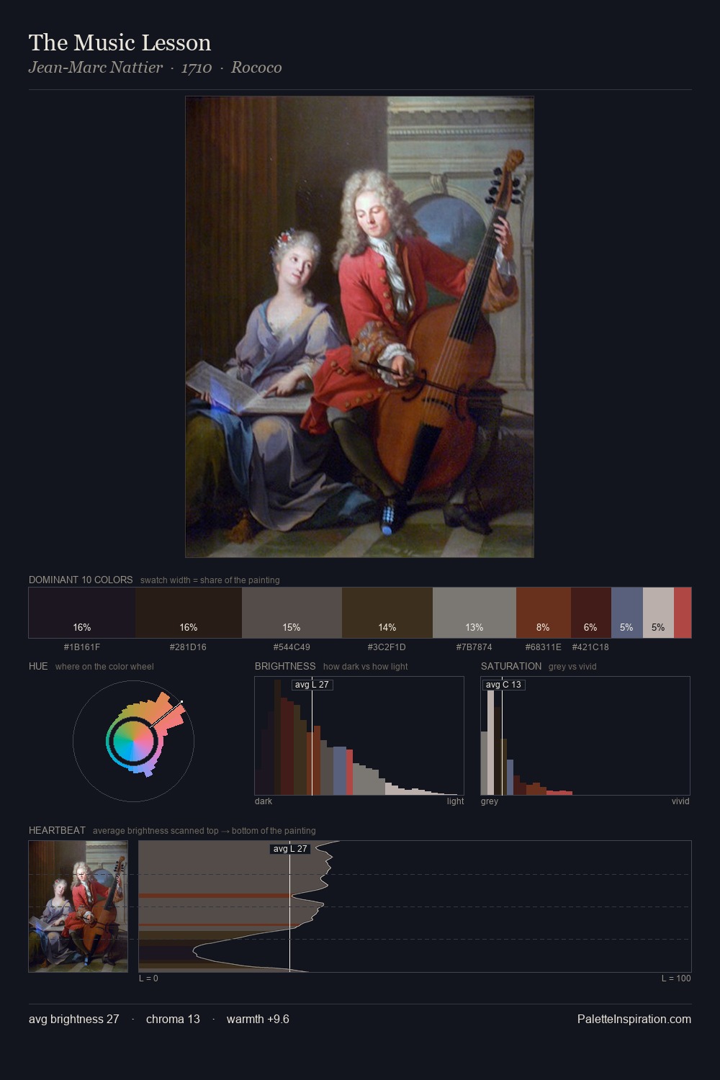Screen dimensions: 720x1080
Task: Click the hex code text '#68311E'
Action: tap(543, 647)
